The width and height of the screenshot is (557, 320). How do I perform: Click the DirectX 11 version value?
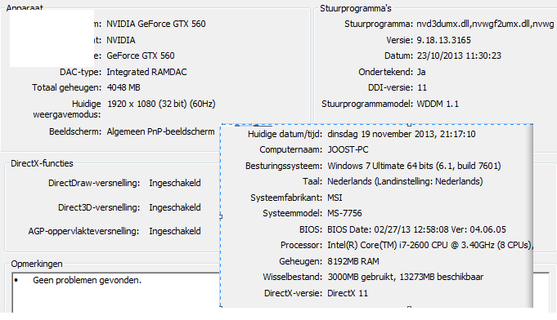click(x=348, y=293)
